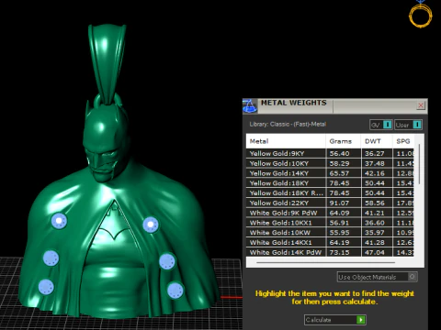Click the 73.15 grams value
This screenshot has height=330, width=441.
(339, 252)
